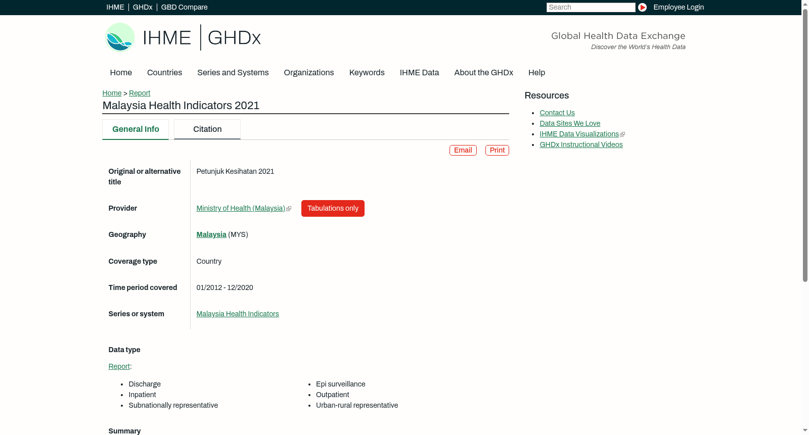809x435 pixels.
Task: Open Malaysia Health Indicators series link
Action: (238, 314)
